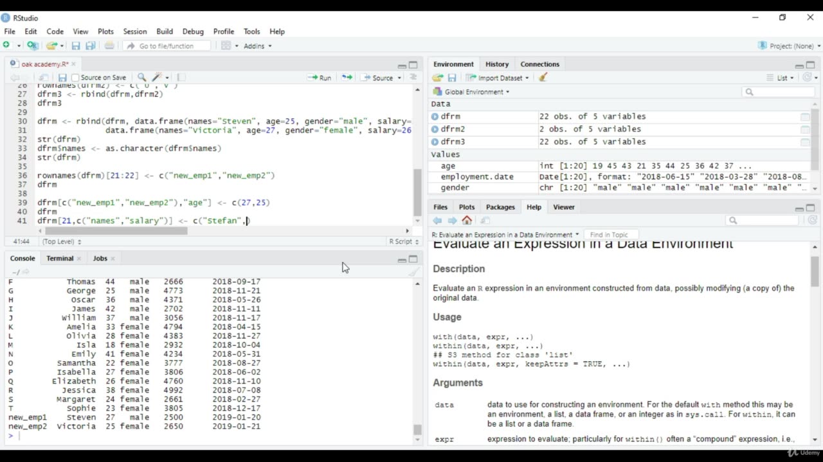This screenshot has height=462, width=823.
Task: Go to the Help home page
Action: (x=467, y=221)
